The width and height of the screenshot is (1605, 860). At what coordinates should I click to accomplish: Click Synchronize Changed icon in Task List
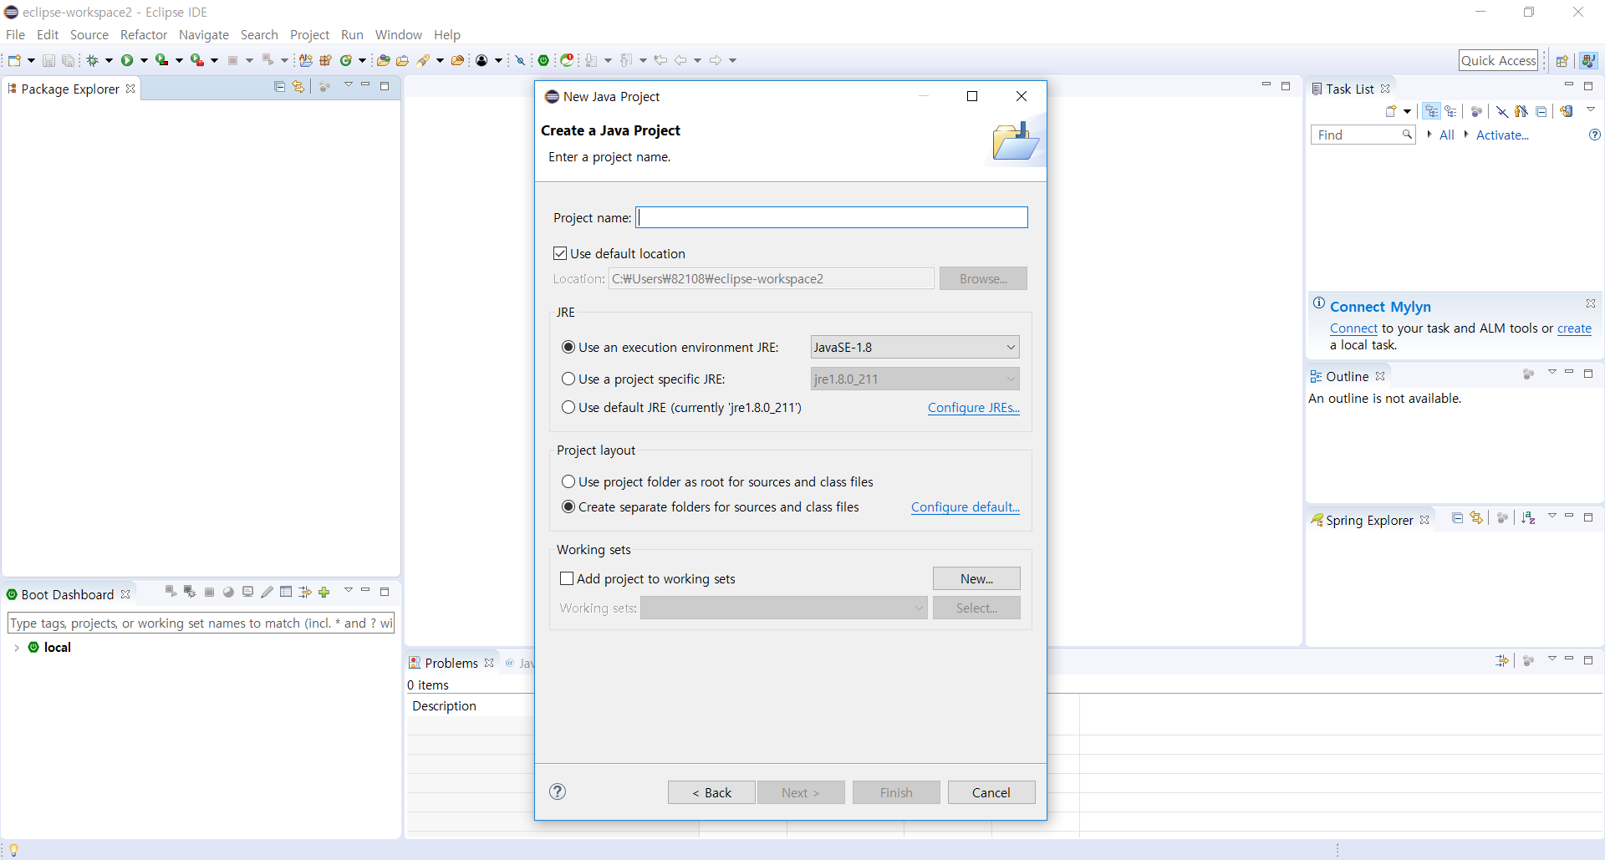pyautogui.click(x=1567, y=111)
